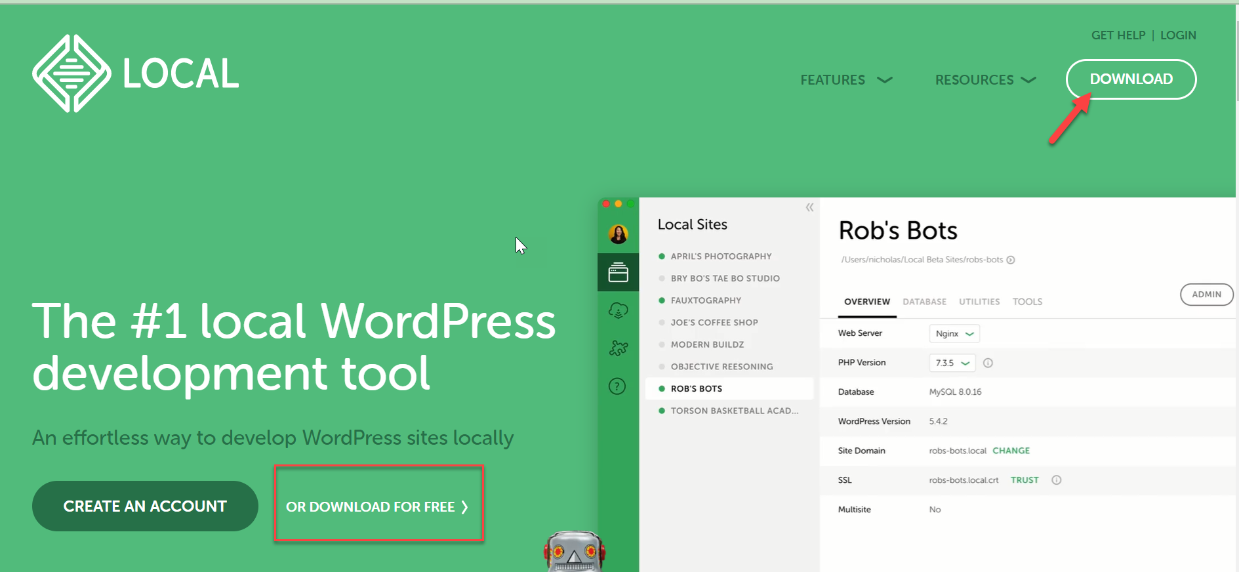Select FAUXTOGRAPHY site

[x=706, y=300]
